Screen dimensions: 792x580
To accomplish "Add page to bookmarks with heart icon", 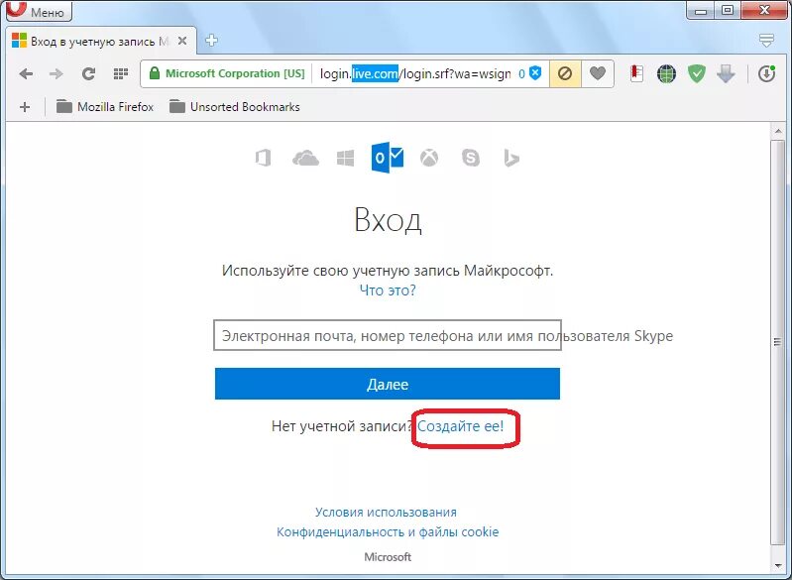I will pos(598,73).
